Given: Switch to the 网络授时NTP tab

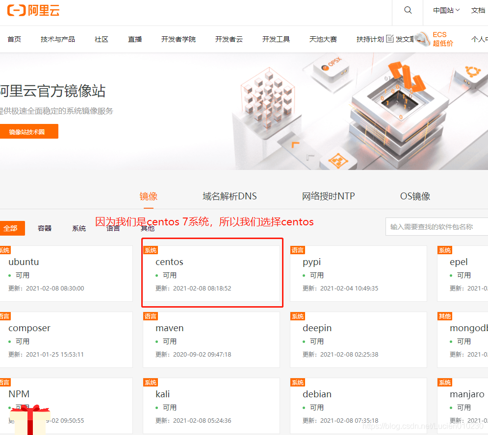Looking at the screenshot, I should click(x=328, y=196).
